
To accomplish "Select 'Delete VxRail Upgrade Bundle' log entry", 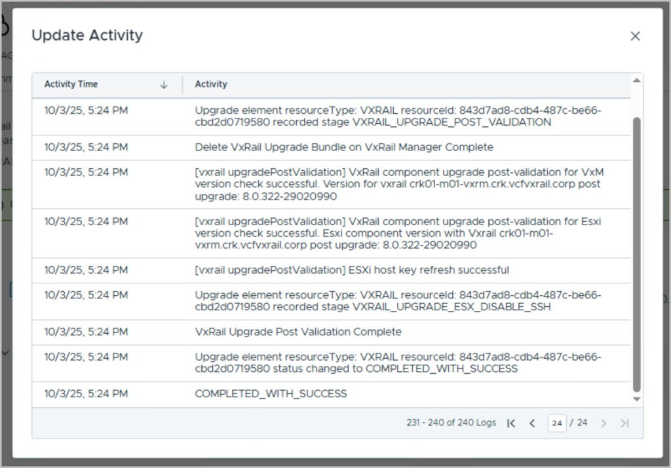I will point(331,147).
